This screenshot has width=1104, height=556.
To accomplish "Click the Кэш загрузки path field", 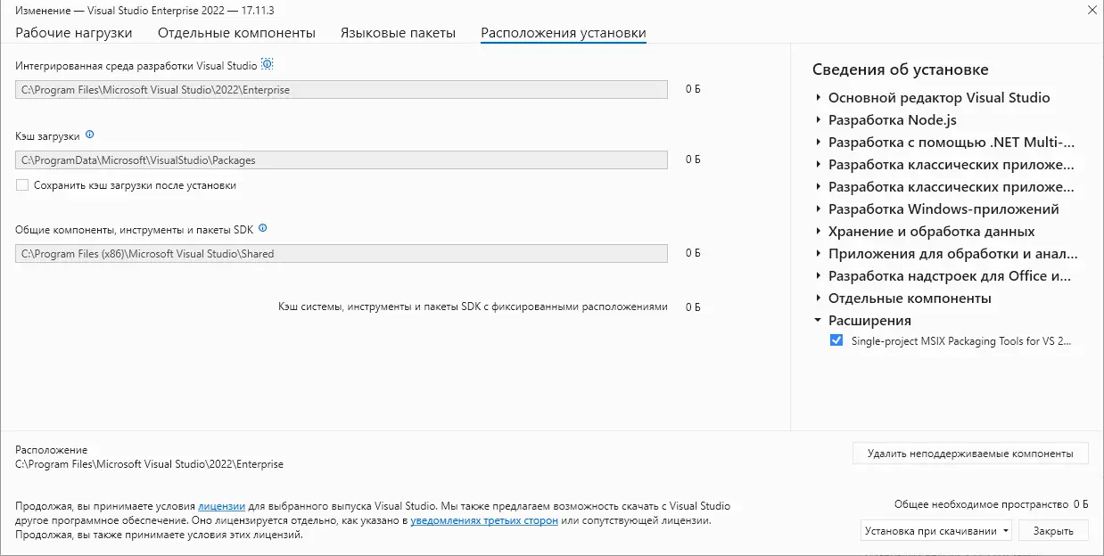I will point(342,160).
